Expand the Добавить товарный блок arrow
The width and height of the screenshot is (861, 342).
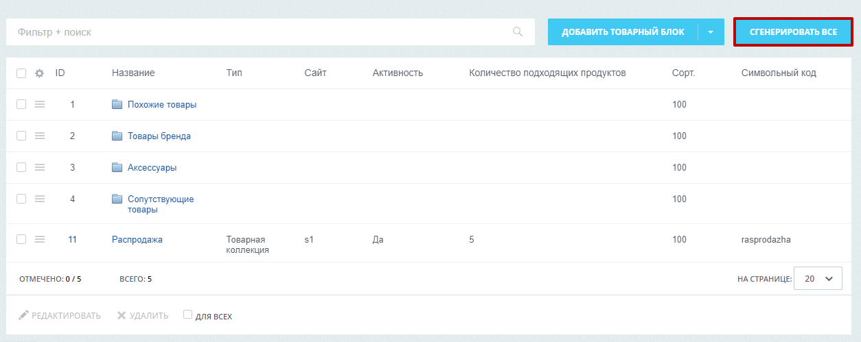point(711,32)
